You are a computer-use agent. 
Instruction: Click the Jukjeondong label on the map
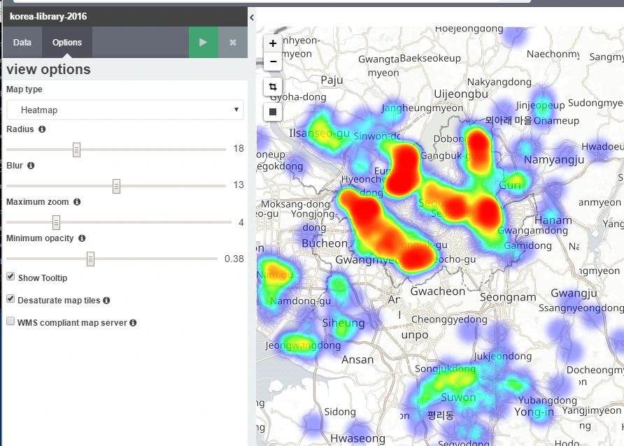point(502,356)
